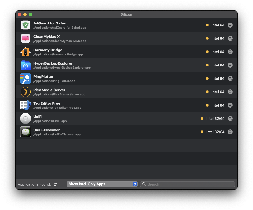Select the CleanMyMac X name

pyautogui.click(x=47, y=36)
